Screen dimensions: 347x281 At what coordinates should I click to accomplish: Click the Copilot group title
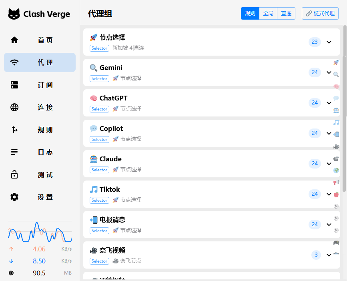tap(111, 128)
